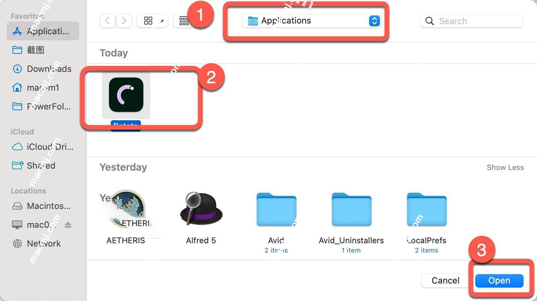Screen dimensions: 537x301
Task: Select Downloads in the sidebar
Action: click(43, 69)
